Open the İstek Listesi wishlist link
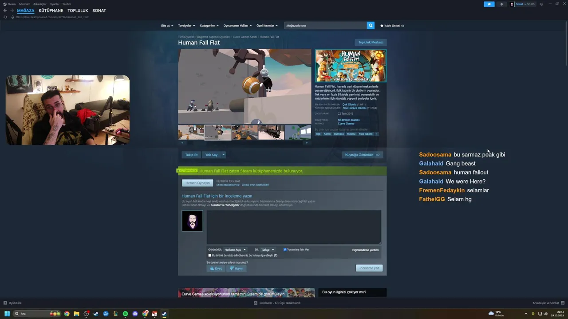This screenshot has width=568, height=319. [x=392, y=25]
